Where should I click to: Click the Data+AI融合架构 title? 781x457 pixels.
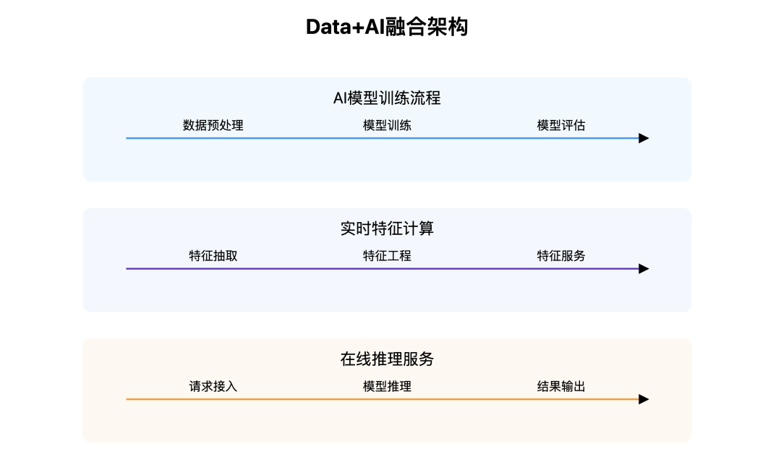387,27
